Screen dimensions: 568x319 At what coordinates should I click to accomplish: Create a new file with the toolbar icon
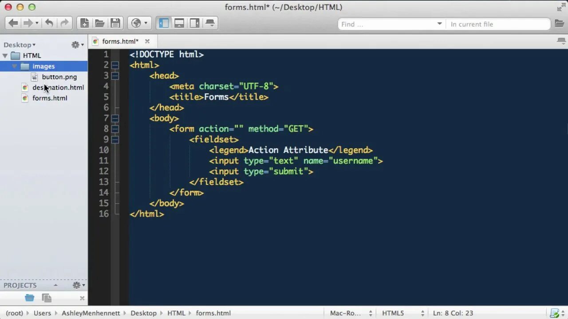[x=84, y=23]
